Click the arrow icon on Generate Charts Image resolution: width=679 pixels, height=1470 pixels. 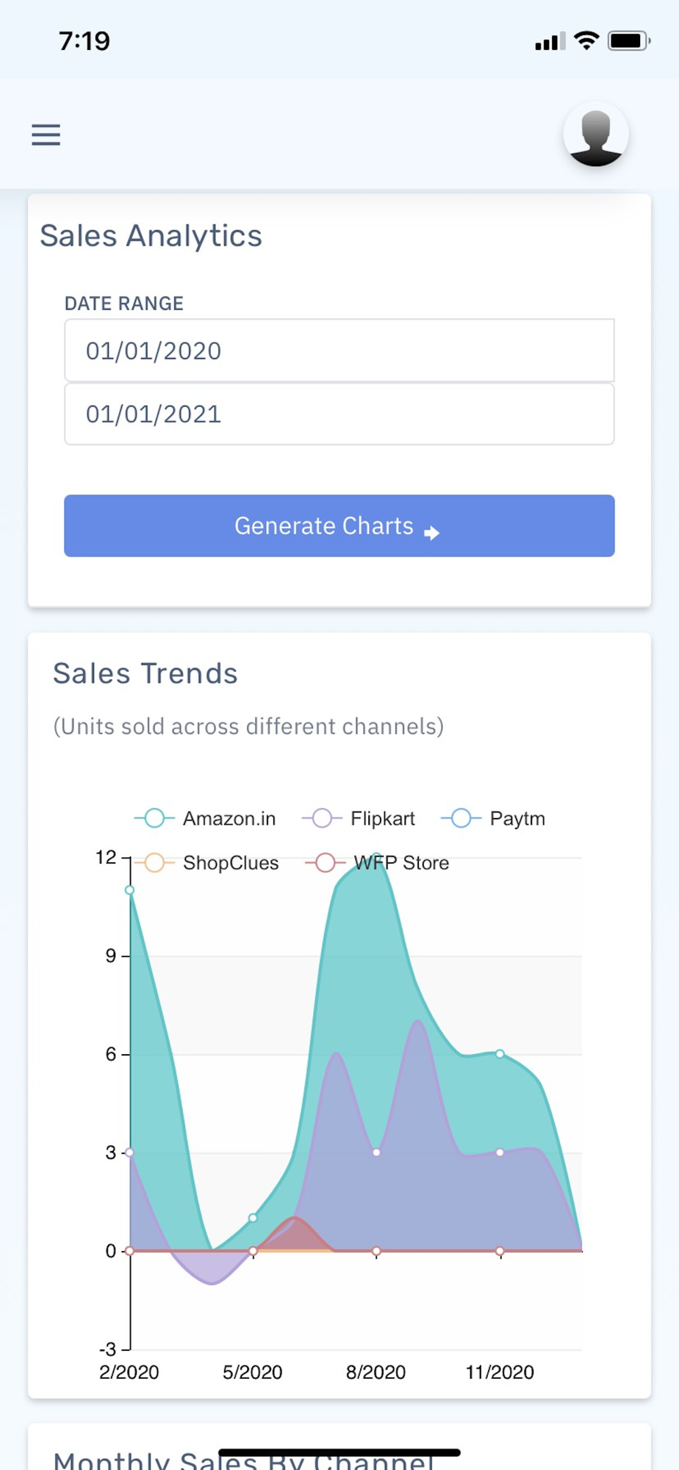pos(432,532)
